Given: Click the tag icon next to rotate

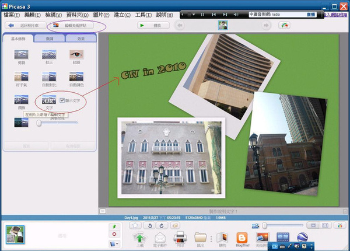Looking at the screenshot, I should (x=175, y=225).
